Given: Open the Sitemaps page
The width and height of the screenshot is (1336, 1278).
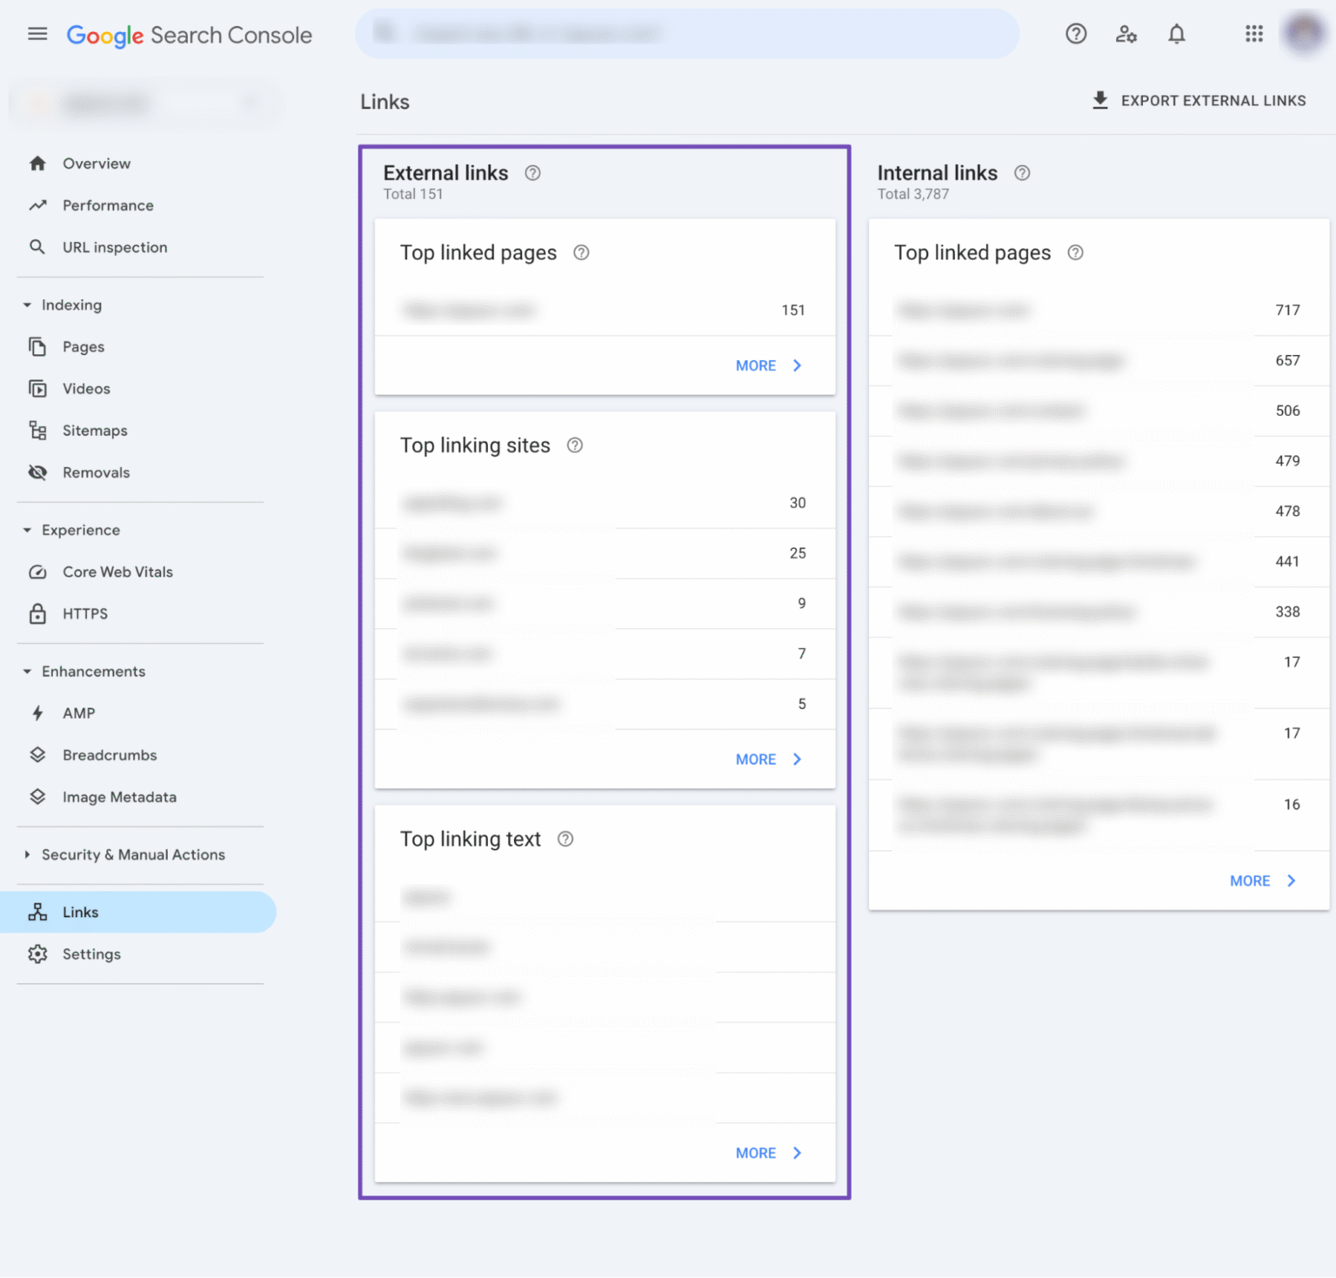Looking at the screenshot, I should tap(95, 431).
